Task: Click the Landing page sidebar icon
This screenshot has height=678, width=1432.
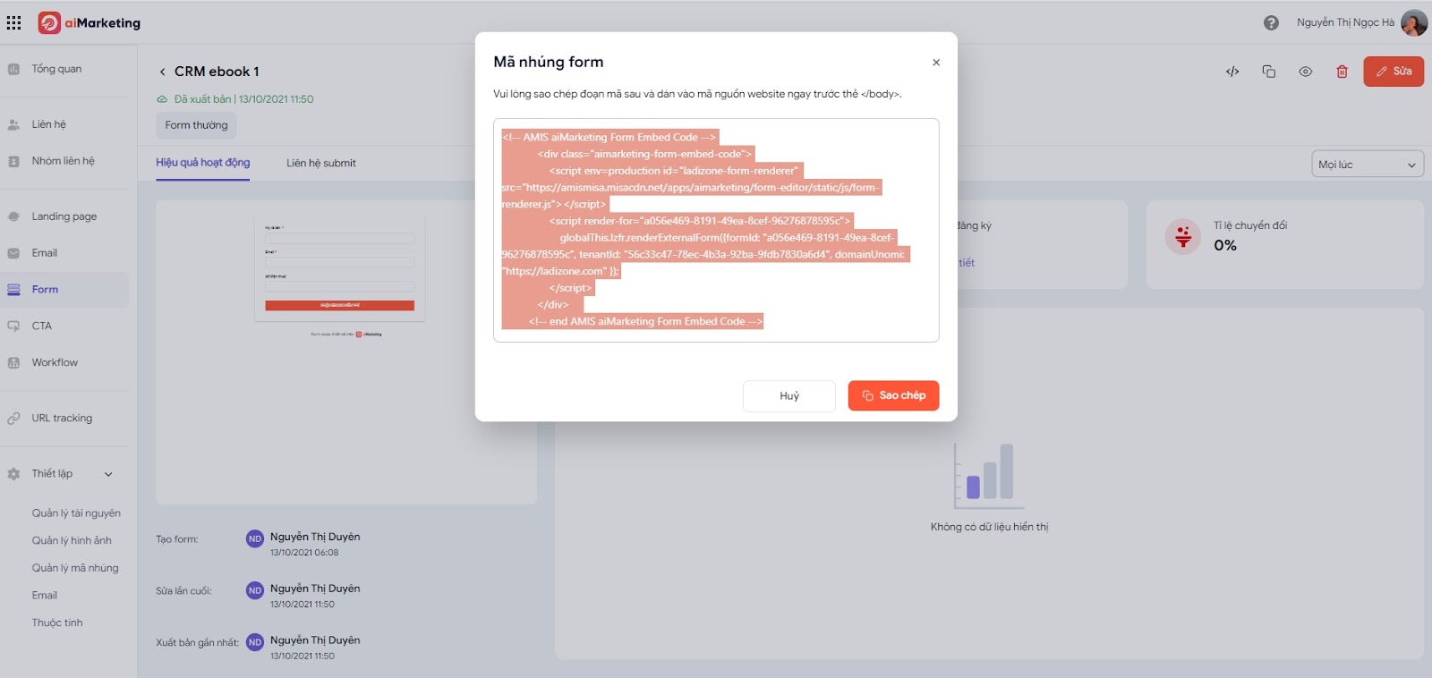Action: (13, 216)
